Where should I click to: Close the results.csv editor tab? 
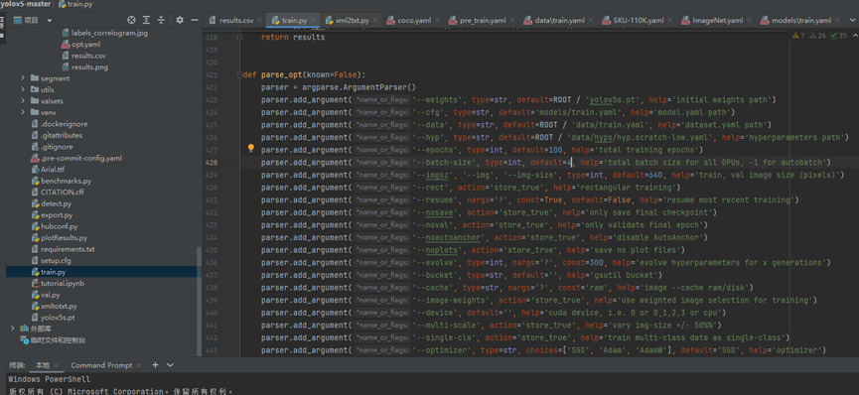click(259, 20)
